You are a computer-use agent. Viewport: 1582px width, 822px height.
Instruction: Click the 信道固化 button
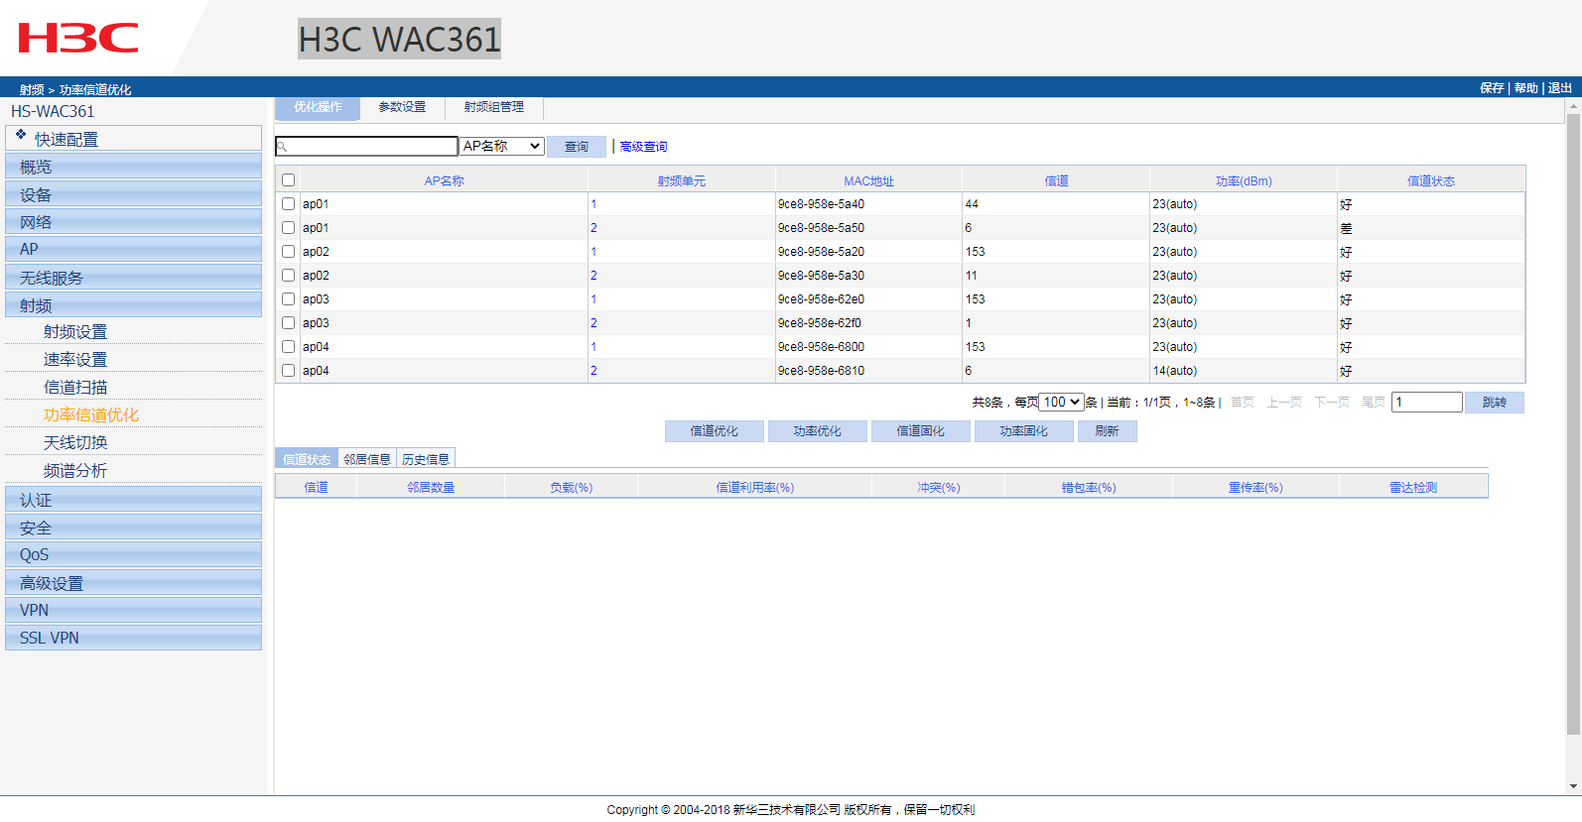pos(921,431)
